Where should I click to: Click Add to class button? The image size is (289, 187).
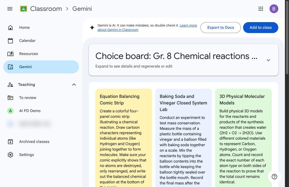point(260,28)
